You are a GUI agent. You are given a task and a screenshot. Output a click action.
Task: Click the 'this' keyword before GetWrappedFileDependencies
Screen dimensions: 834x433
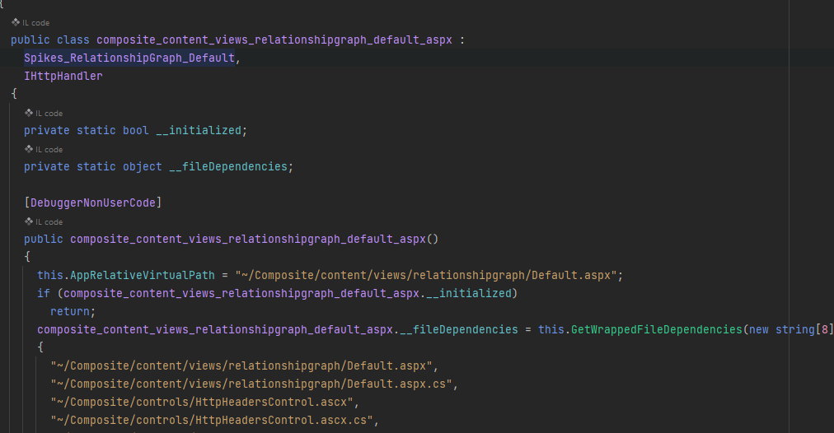click(x=551, y=329)
